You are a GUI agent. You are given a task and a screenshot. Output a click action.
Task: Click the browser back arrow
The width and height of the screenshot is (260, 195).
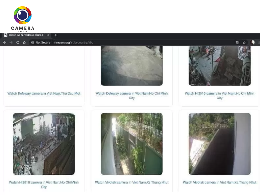click(4, 42)
